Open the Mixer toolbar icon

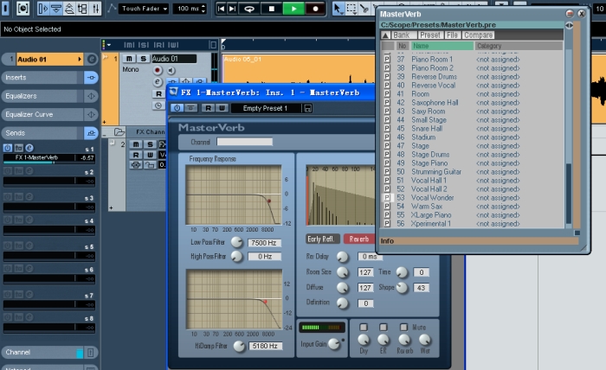click(x=95, y=9)
